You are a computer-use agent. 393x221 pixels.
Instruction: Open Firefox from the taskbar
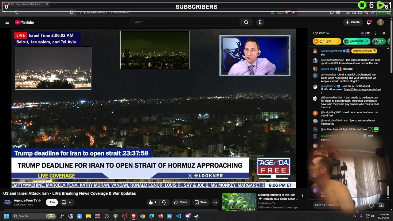(x=161, y=216)
